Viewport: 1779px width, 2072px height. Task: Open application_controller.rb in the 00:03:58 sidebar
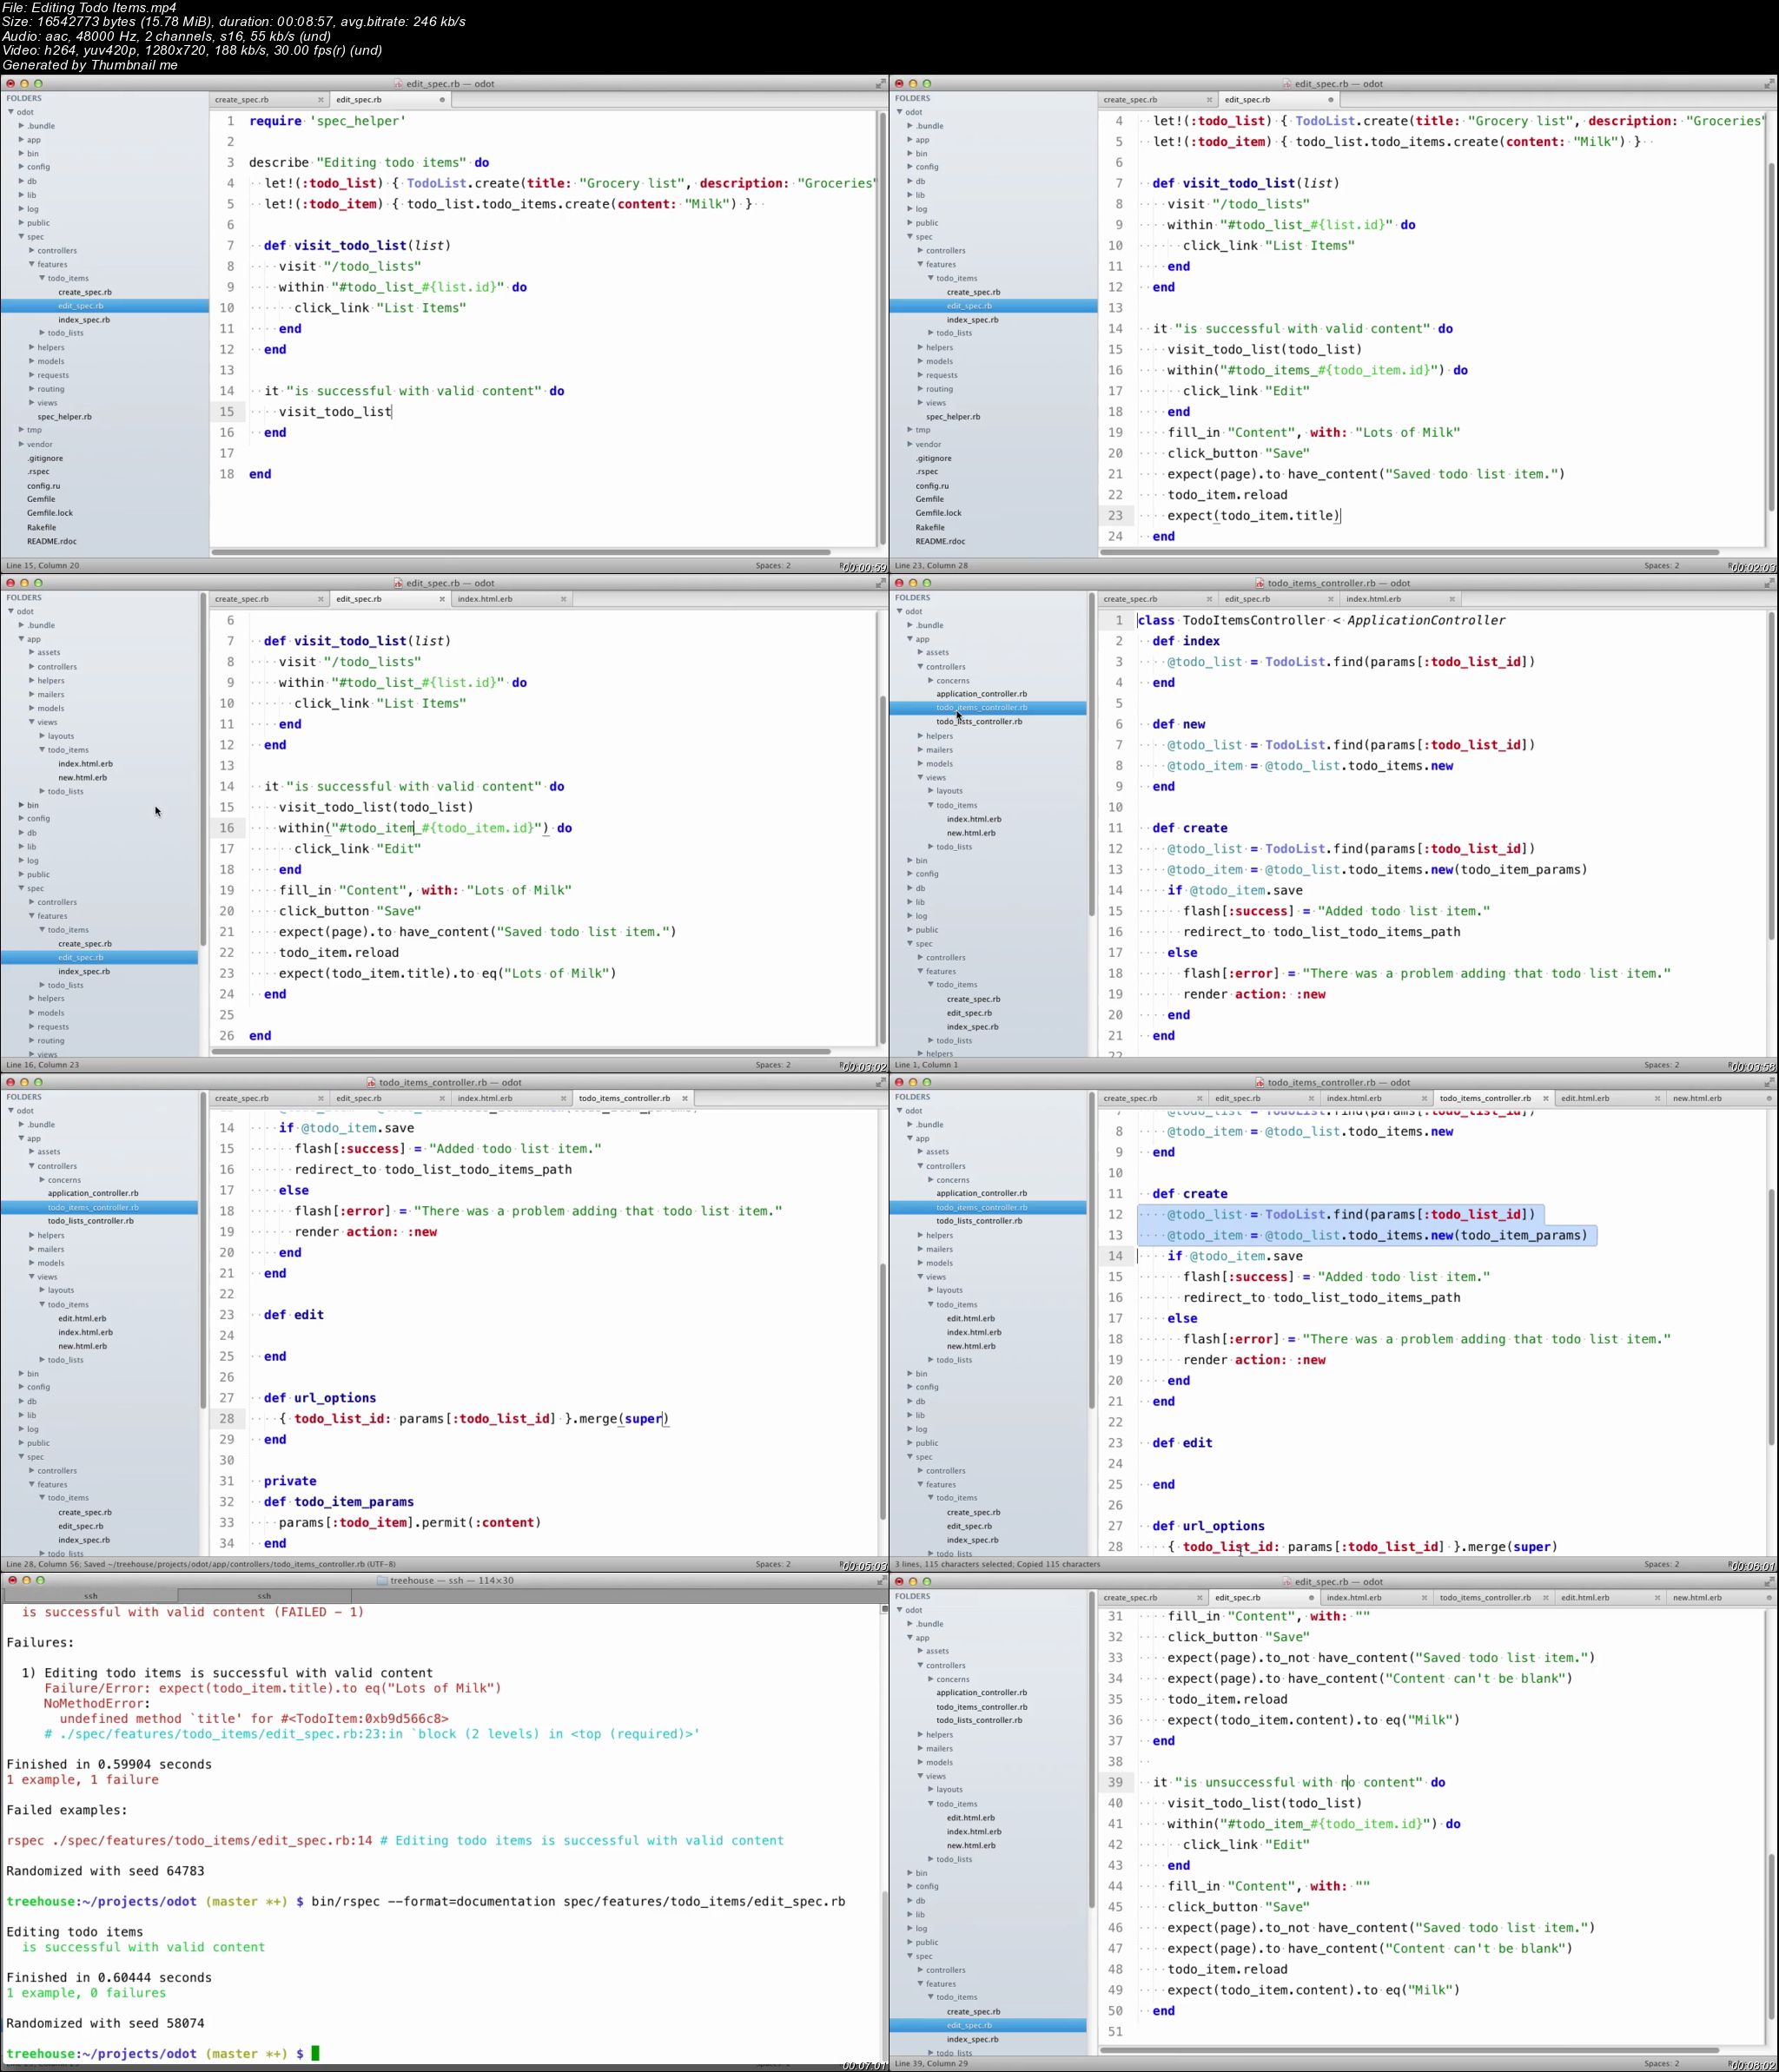[982, 694]
